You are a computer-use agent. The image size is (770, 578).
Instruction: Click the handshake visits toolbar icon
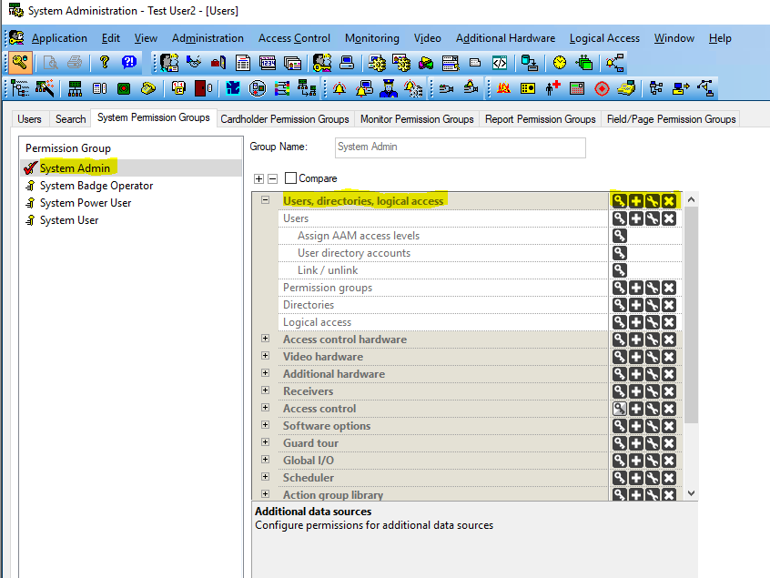194,63
